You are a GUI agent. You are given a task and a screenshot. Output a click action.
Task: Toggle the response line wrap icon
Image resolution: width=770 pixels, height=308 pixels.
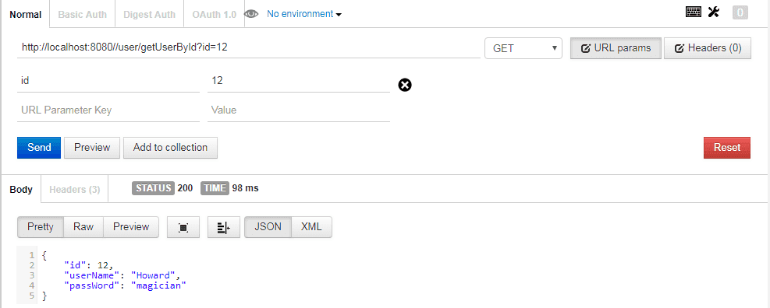pyautogui.click(x=224, y=227)
